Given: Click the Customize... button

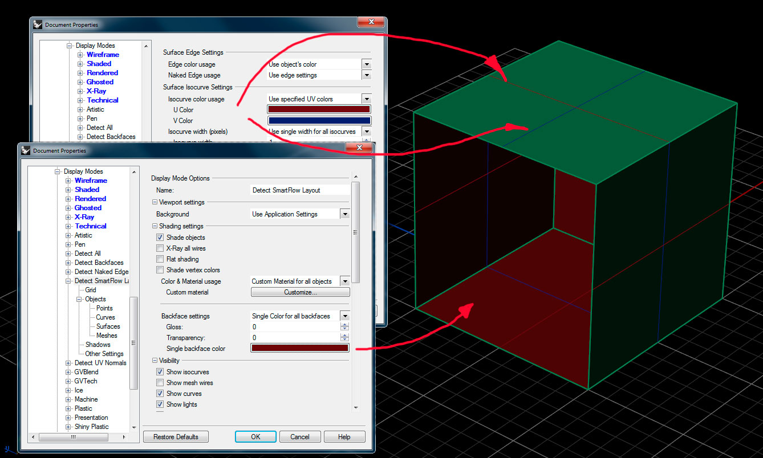Looking at the screenshot, I should [300, 292].
